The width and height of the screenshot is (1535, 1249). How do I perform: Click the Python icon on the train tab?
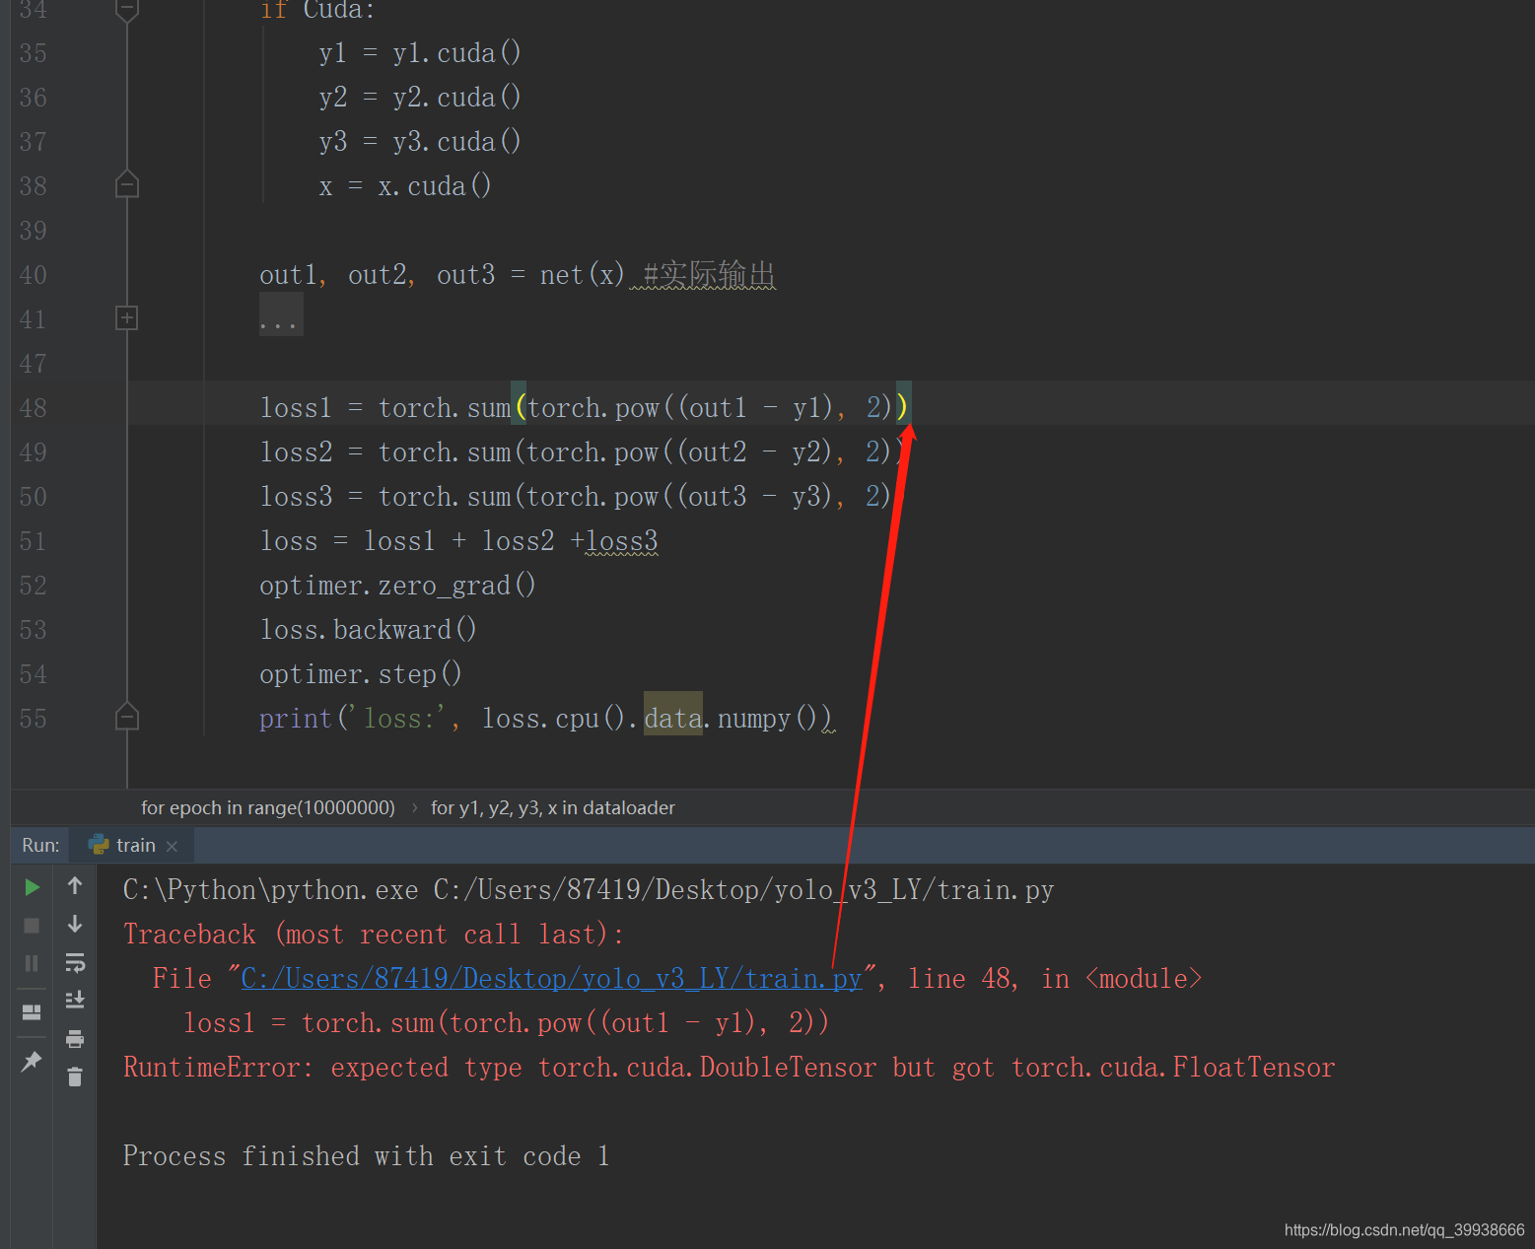[97, 845]
